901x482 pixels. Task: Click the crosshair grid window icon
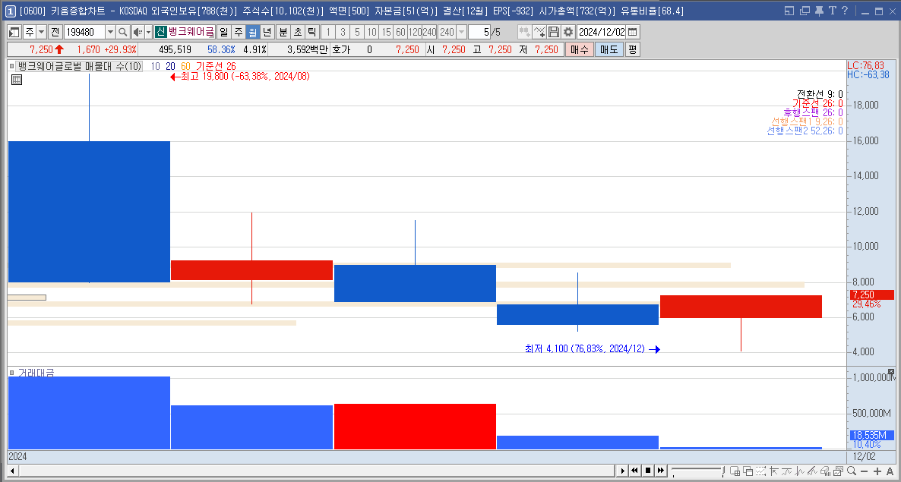[x=735, y=471]
